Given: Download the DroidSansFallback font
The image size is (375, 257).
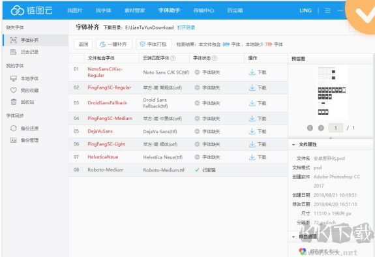Looking at the screenshot, I should [x=258, y=103].
